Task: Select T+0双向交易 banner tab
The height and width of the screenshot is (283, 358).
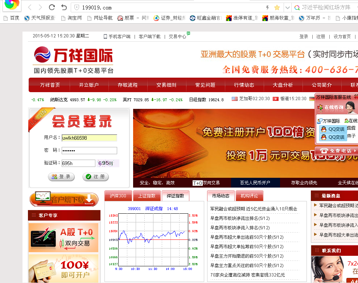Action: coord(206,183)
